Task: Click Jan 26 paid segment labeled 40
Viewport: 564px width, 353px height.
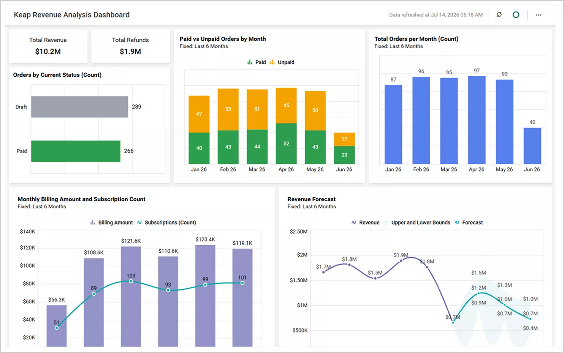Action: (x=199, y=148)
